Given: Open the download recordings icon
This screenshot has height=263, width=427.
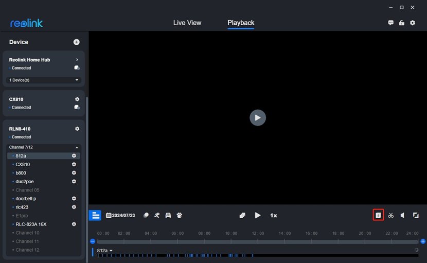Looking at the screenshot, I should tap(378, 215).
